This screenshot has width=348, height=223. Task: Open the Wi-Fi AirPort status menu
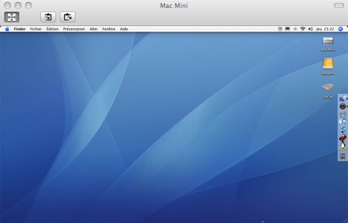click(302, 29)
